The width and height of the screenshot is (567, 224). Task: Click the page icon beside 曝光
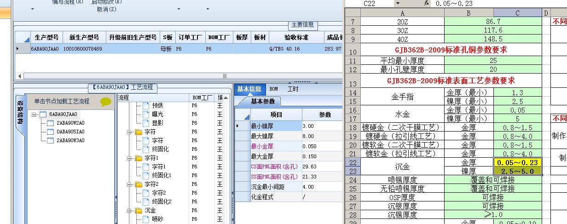(x=146, y=115)
